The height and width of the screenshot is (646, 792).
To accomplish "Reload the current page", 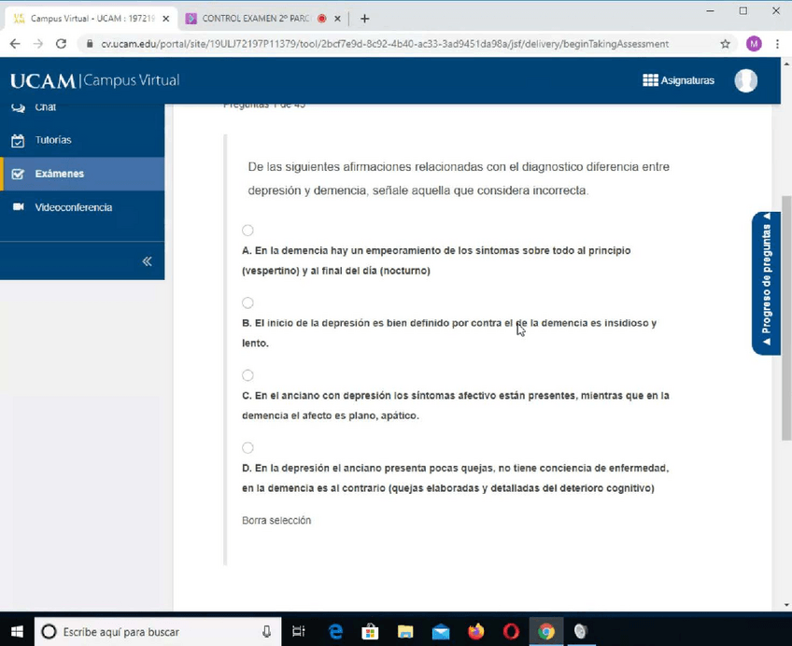I will point(61,44).
